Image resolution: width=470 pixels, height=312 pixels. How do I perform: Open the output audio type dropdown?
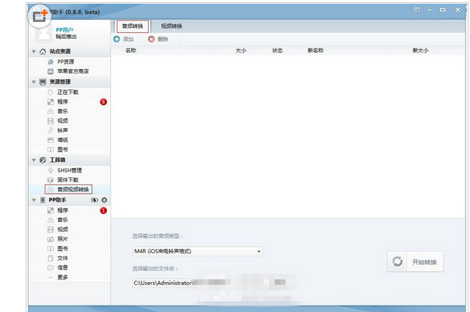click(x=197, y=251)
